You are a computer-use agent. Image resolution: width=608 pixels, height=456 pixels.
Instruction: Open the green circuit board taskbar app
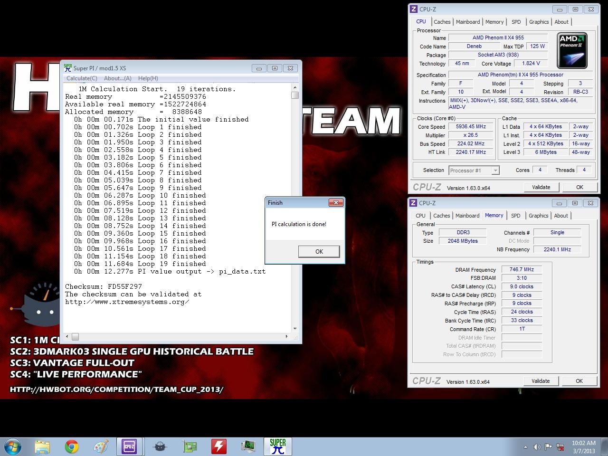pos(190,446)
